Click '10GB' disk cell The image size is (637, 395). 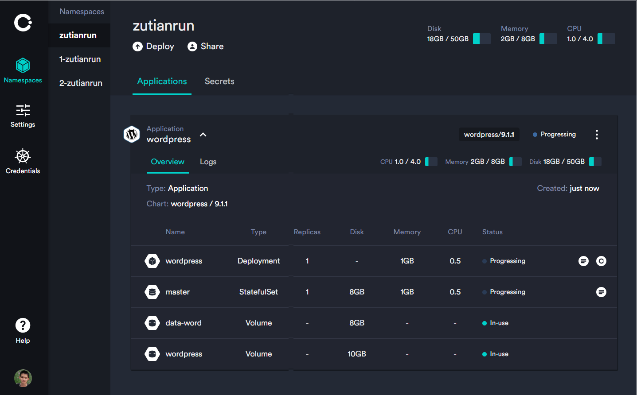tap(357, 354)
